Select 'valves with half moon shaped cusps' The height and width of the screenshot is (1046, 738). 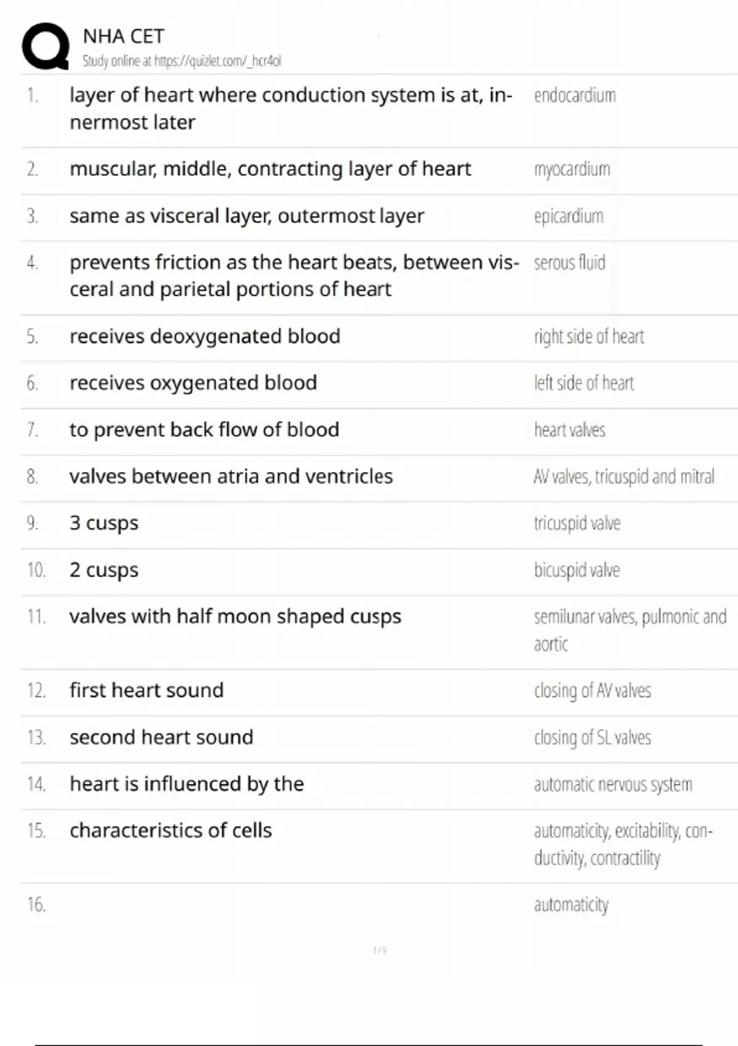pyautogui.click(x=235, y=617)
